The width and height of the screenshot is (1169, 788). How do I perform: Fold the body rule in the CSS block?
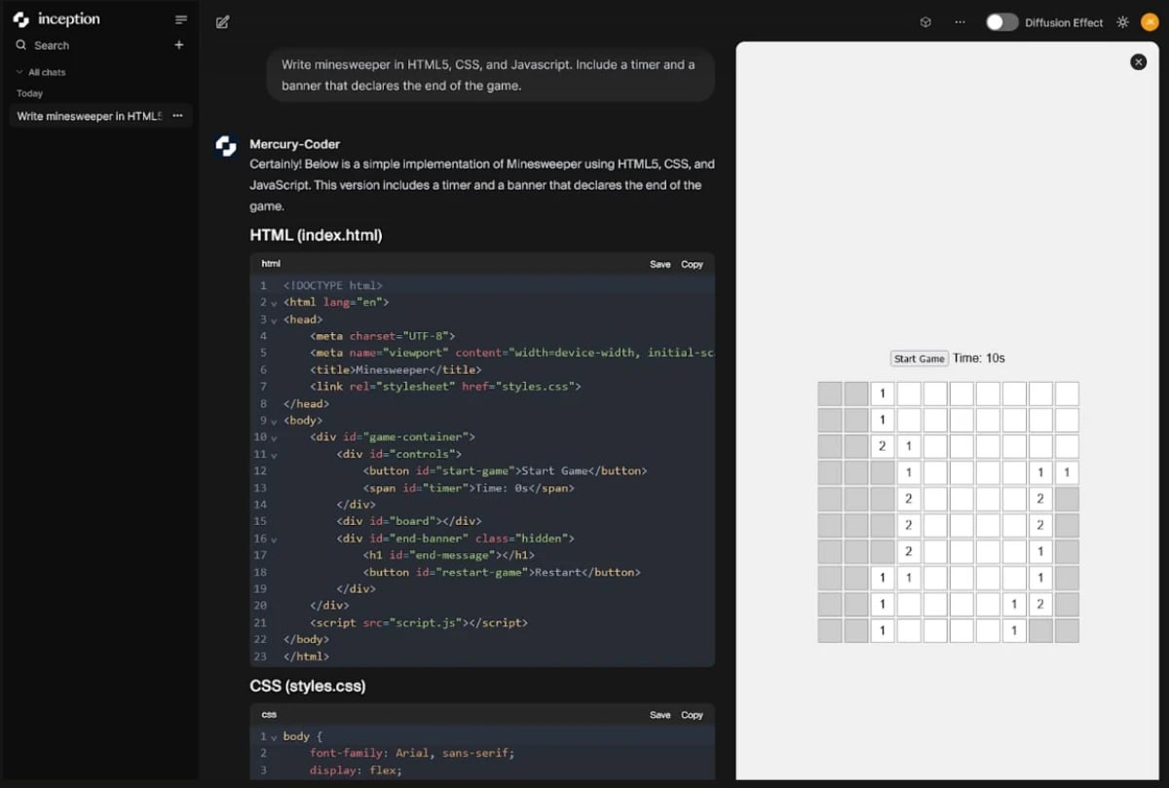tap(274, 736)
